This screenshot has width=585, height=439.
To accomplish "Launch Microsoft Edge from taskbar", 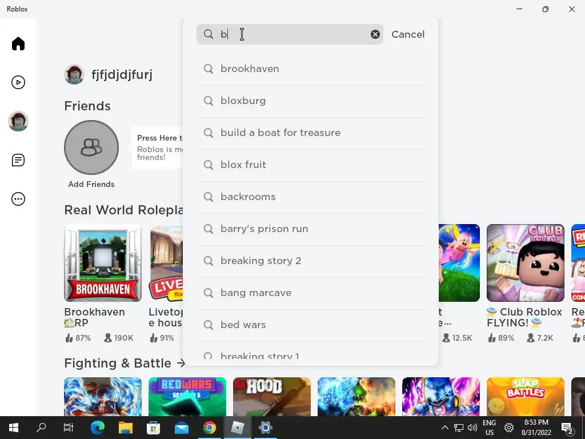I will (98, 428).
